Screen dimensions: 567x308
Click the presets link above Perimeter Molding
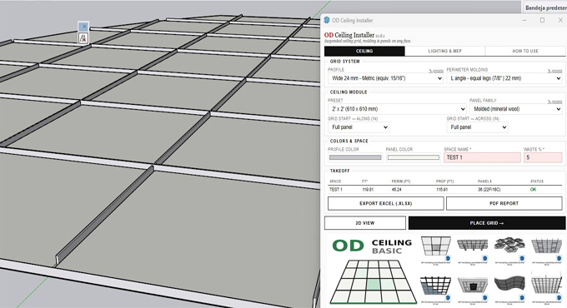click(x=555, y=71)
